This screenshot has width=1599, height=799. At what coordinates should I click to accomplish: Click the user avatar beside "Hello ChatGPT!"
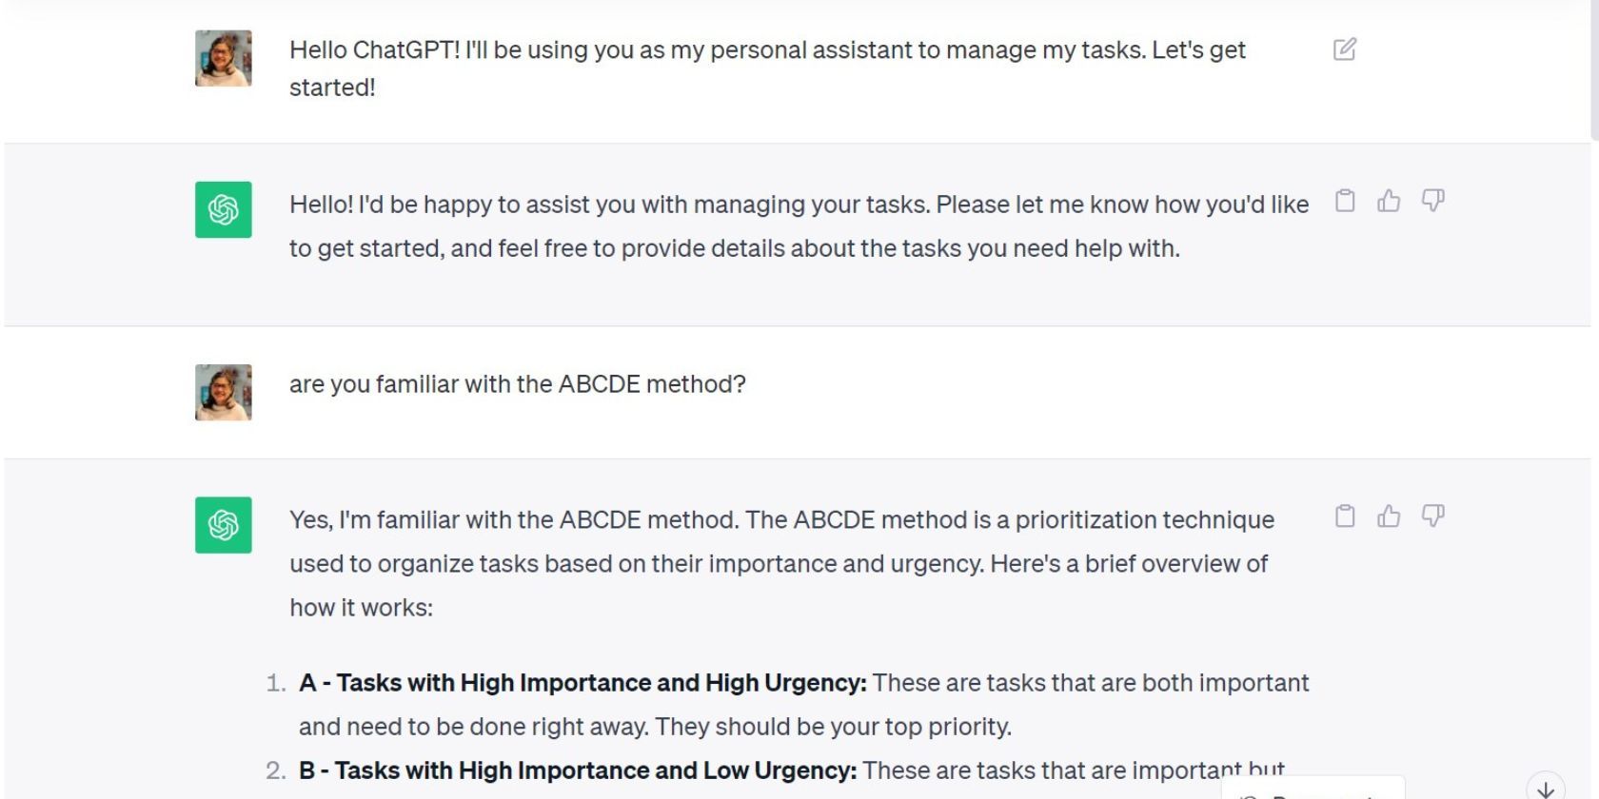(224, 58)
